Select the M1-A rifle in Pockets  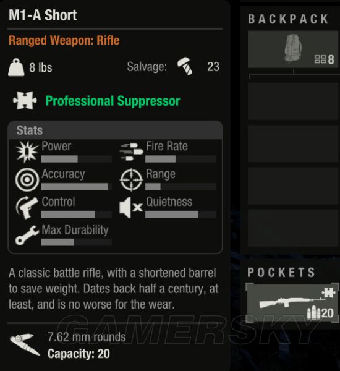292,303
